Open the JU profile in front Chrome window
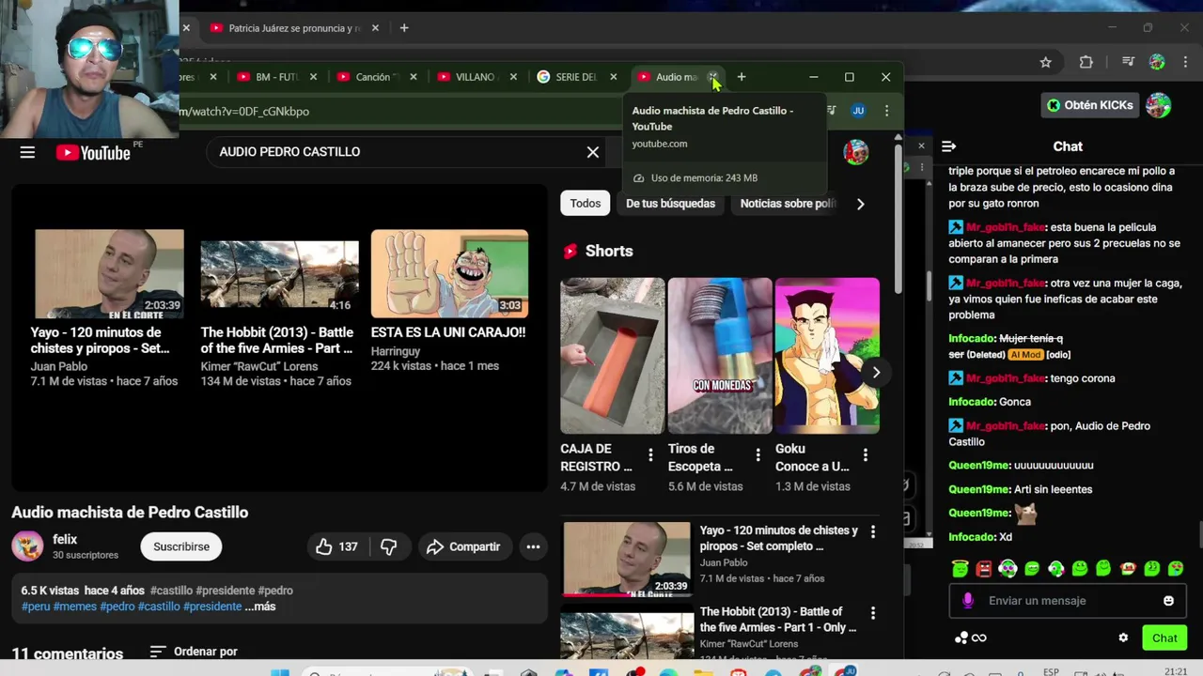Image resolution: width=1203 pixels, height=676 pixels. [x=858, y=111]
